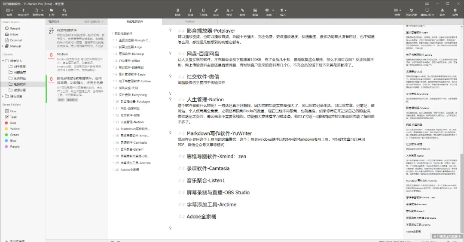
Task: Open new document dropdown arrow
Action: (42, 10)
